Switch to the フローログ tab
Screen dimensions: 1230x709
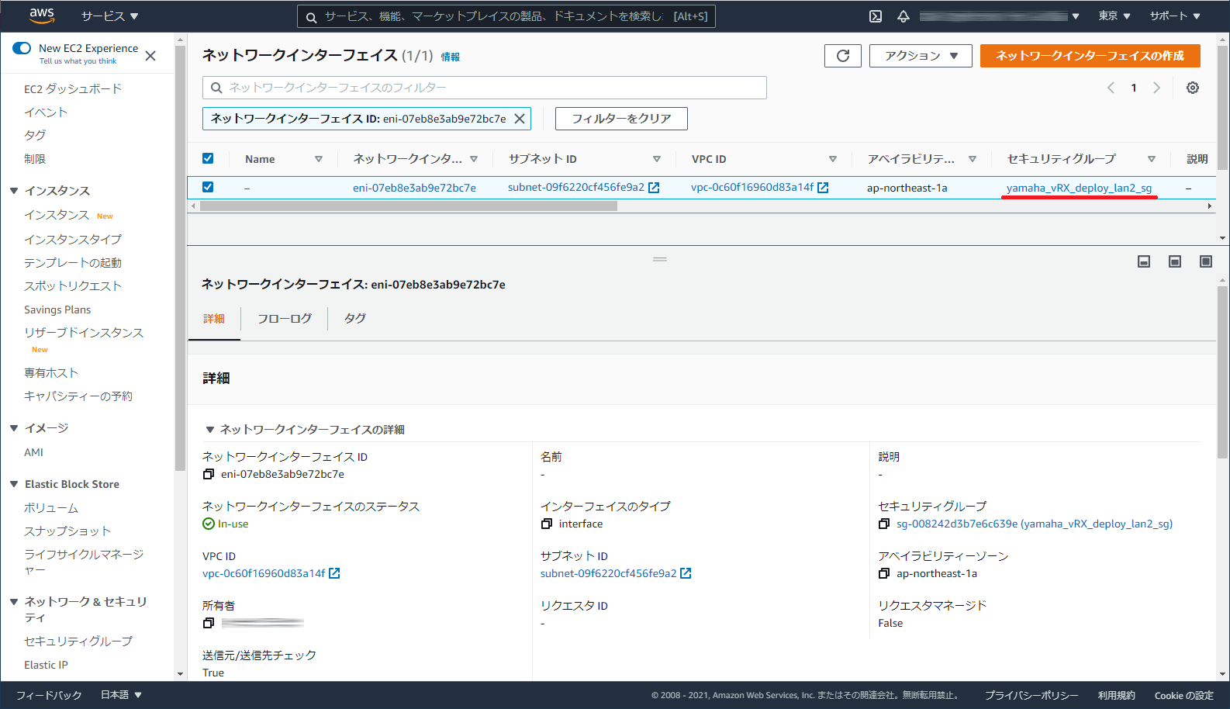point(285,319)
